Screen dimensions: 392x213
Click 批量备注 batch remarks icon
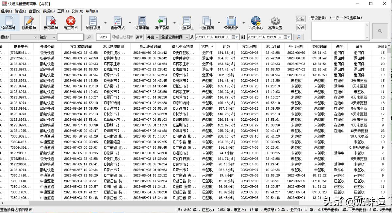point(187,22)
